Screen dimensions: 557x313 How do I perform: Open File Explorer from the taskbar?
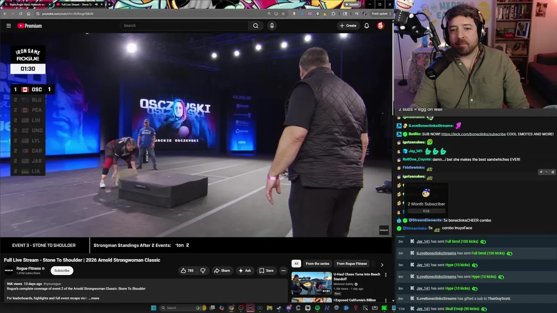tap(269, 308)
